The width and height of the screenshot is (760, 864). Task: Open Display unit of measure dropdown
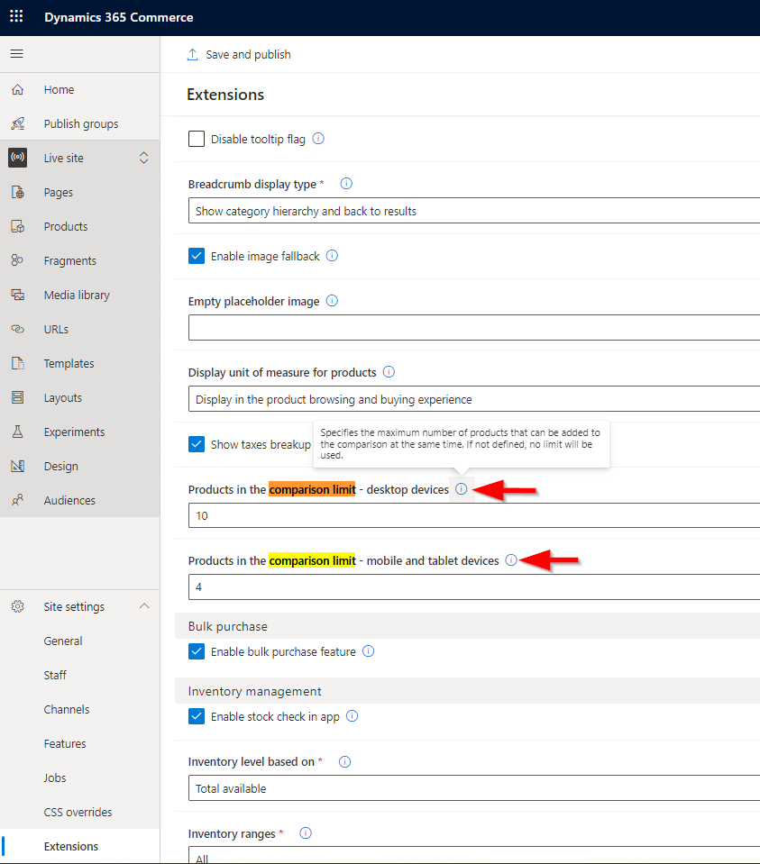tap(473, 399)
